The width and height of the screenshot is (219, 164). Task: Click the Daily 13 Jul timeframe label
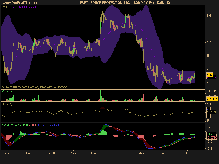pyautogui.click(x=166, y=3)
